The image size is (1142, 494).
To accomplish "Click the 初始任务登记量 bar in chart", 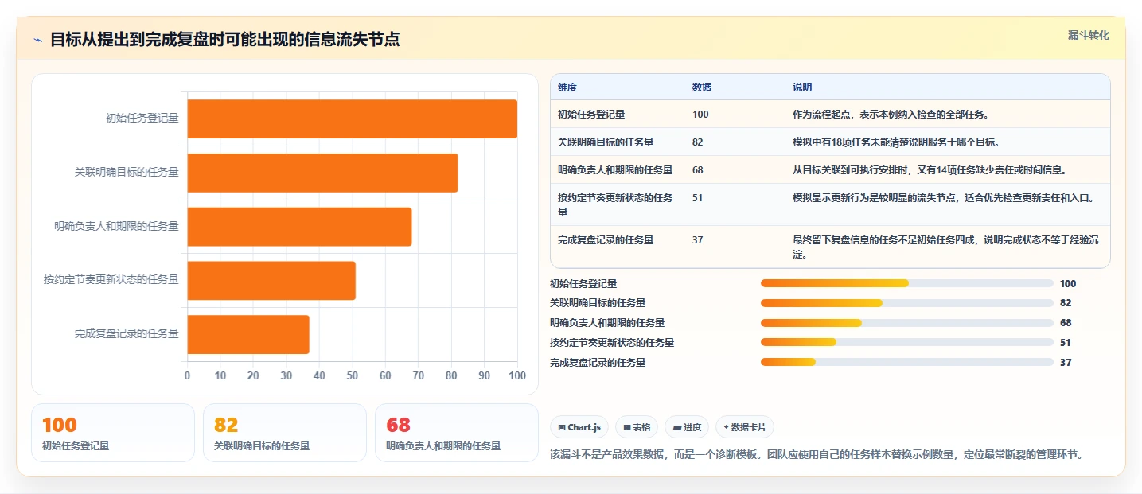I will point(352,119).
